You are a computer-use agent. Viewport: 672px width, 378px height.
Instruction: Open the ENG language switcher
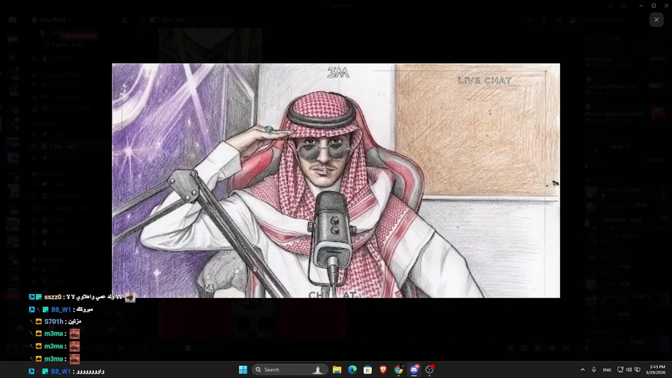click(607, 370)
